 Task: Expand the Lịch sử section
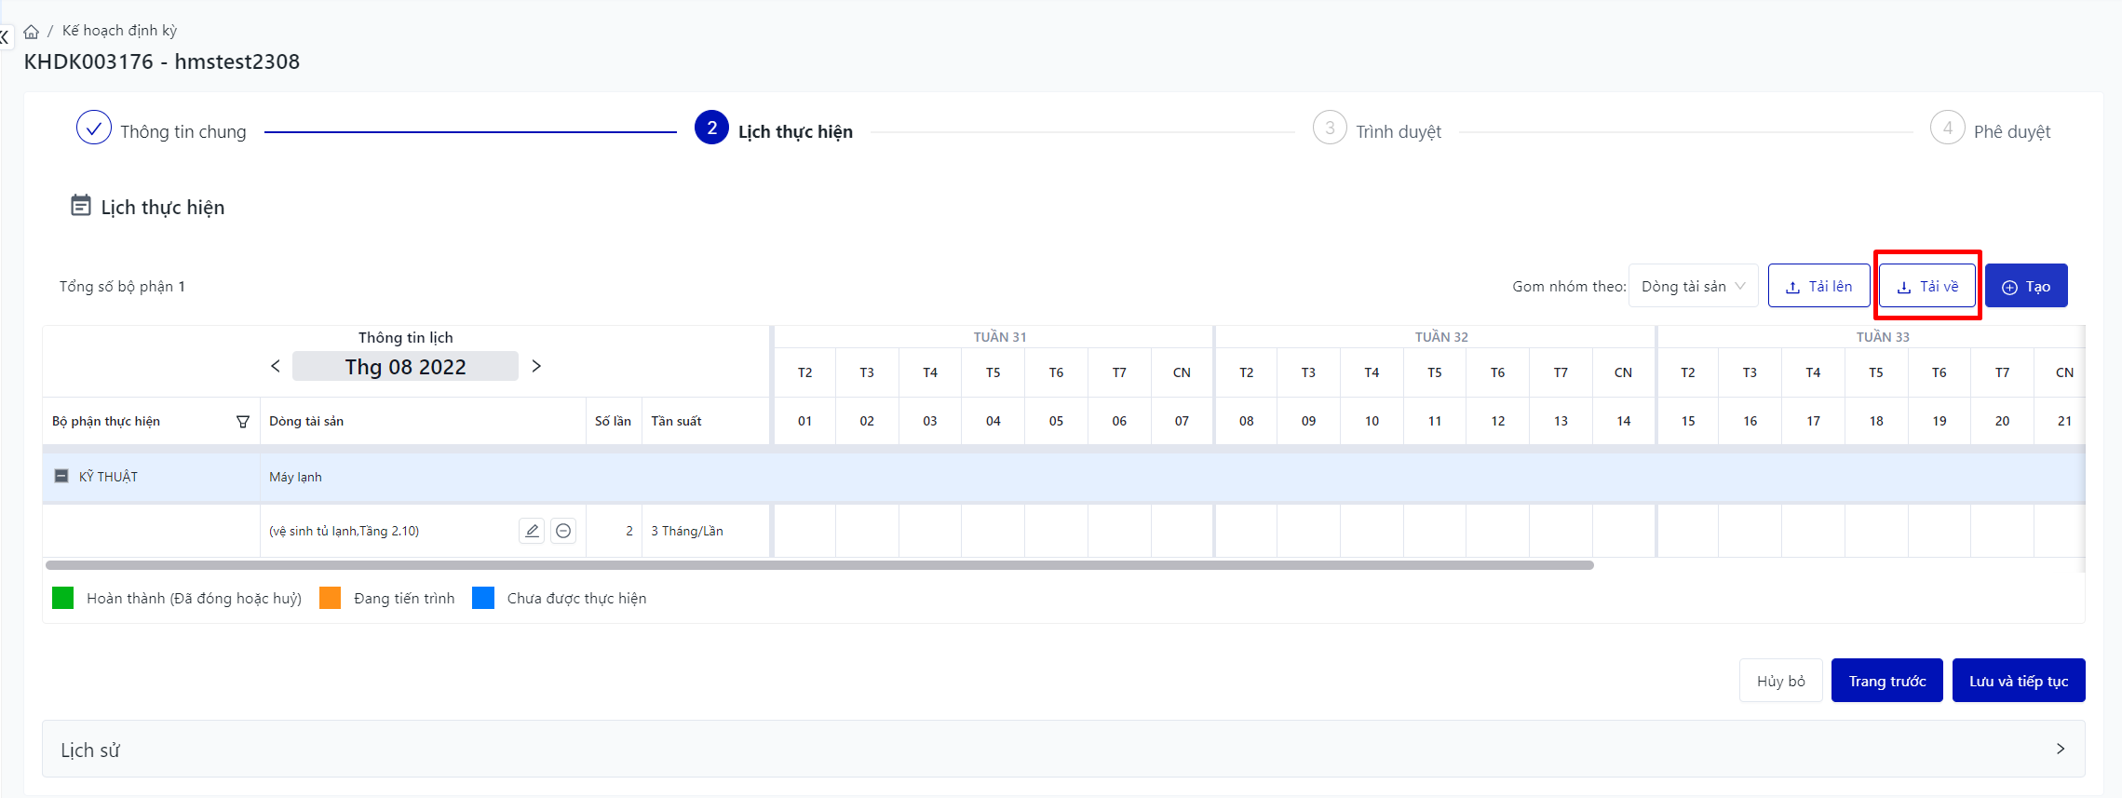[x=2060, y=749]
